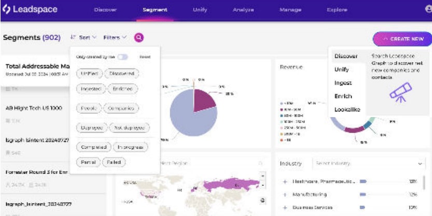Open the Forrester Round 3 segment
Viewport: 432px width, 216px height.
tap(36, 178)
